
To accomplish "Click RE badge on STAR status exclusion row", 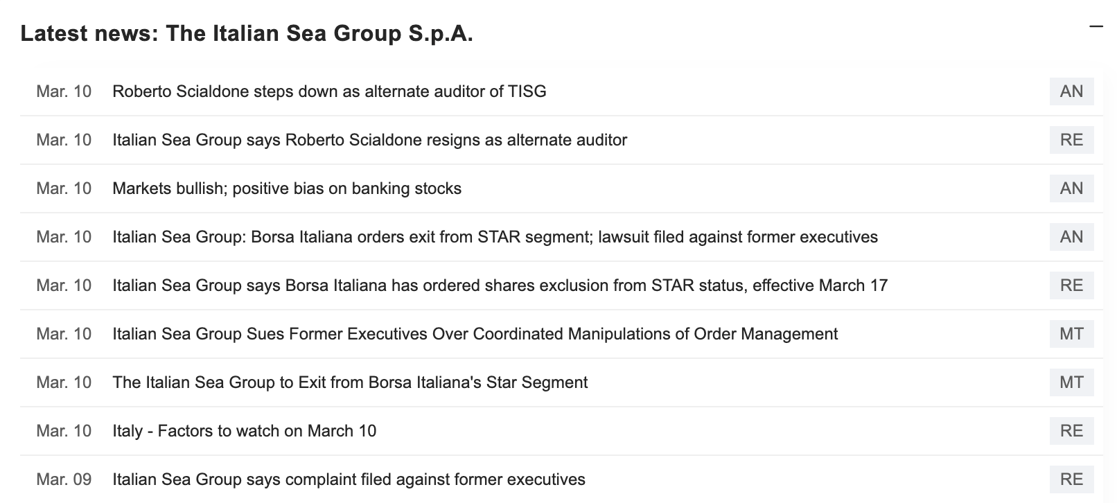I will point(1071,285).
